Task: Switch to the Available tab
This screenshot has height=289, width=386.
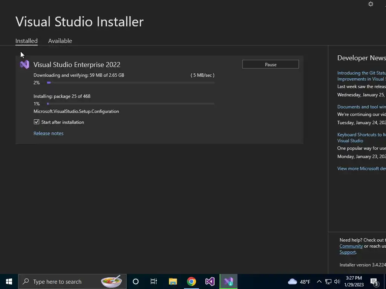Action: point(60,41)
